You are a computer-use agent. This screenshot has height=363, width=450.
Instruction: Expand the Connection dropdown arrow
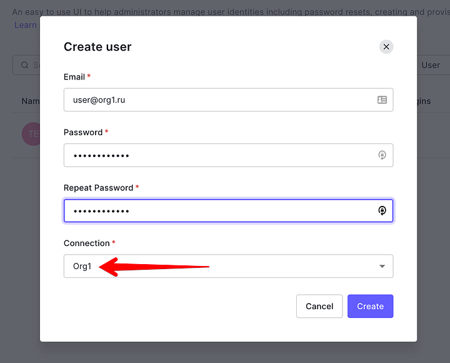[x=382, y=266]
